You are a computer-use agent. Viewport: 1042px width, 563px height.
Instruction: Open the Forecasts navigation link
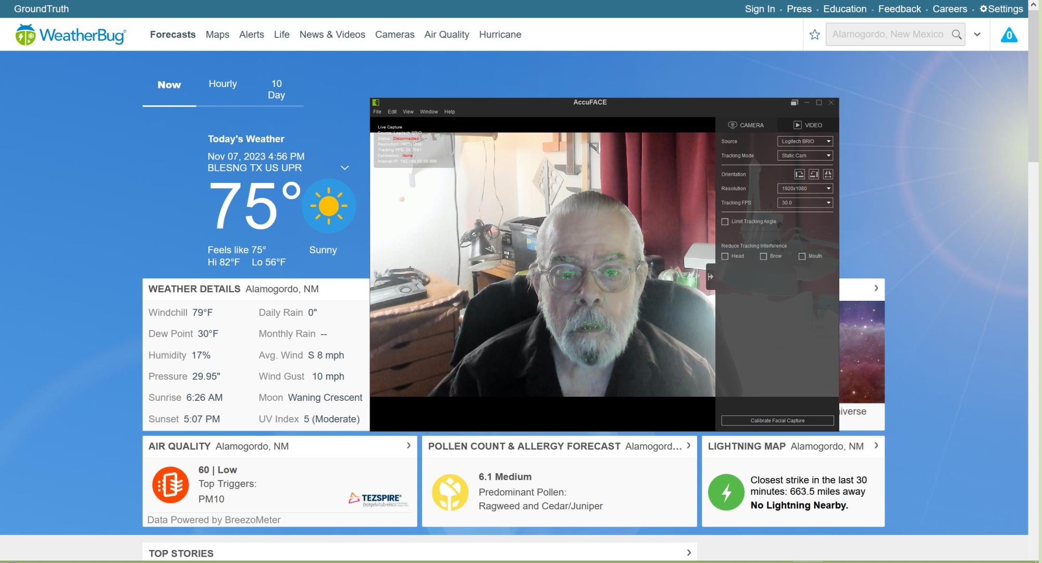click(173, 34)
